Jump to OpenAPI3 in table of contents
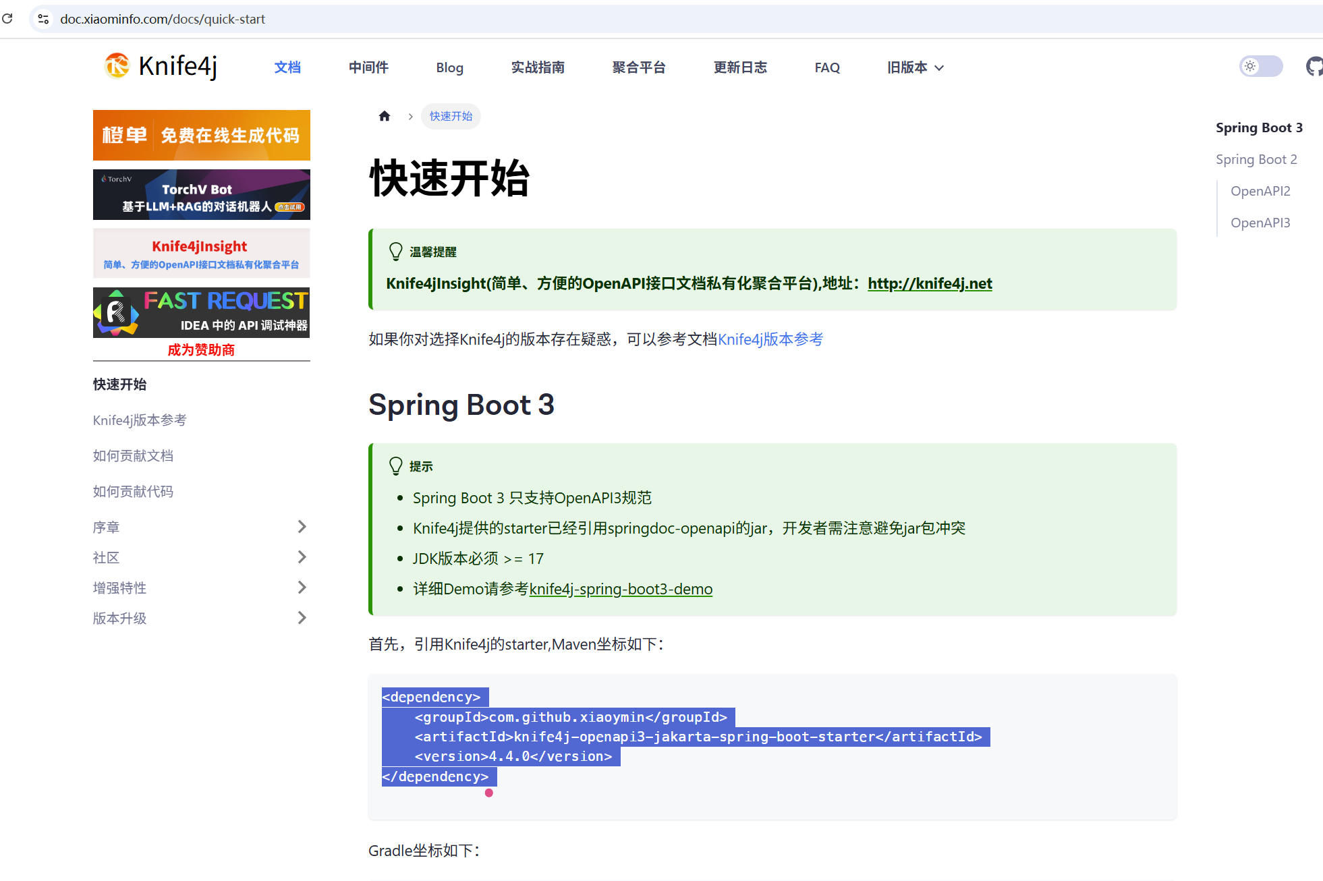Image resolution: width=1323 pixels, height=881 pixels. tap(1260, 223)
